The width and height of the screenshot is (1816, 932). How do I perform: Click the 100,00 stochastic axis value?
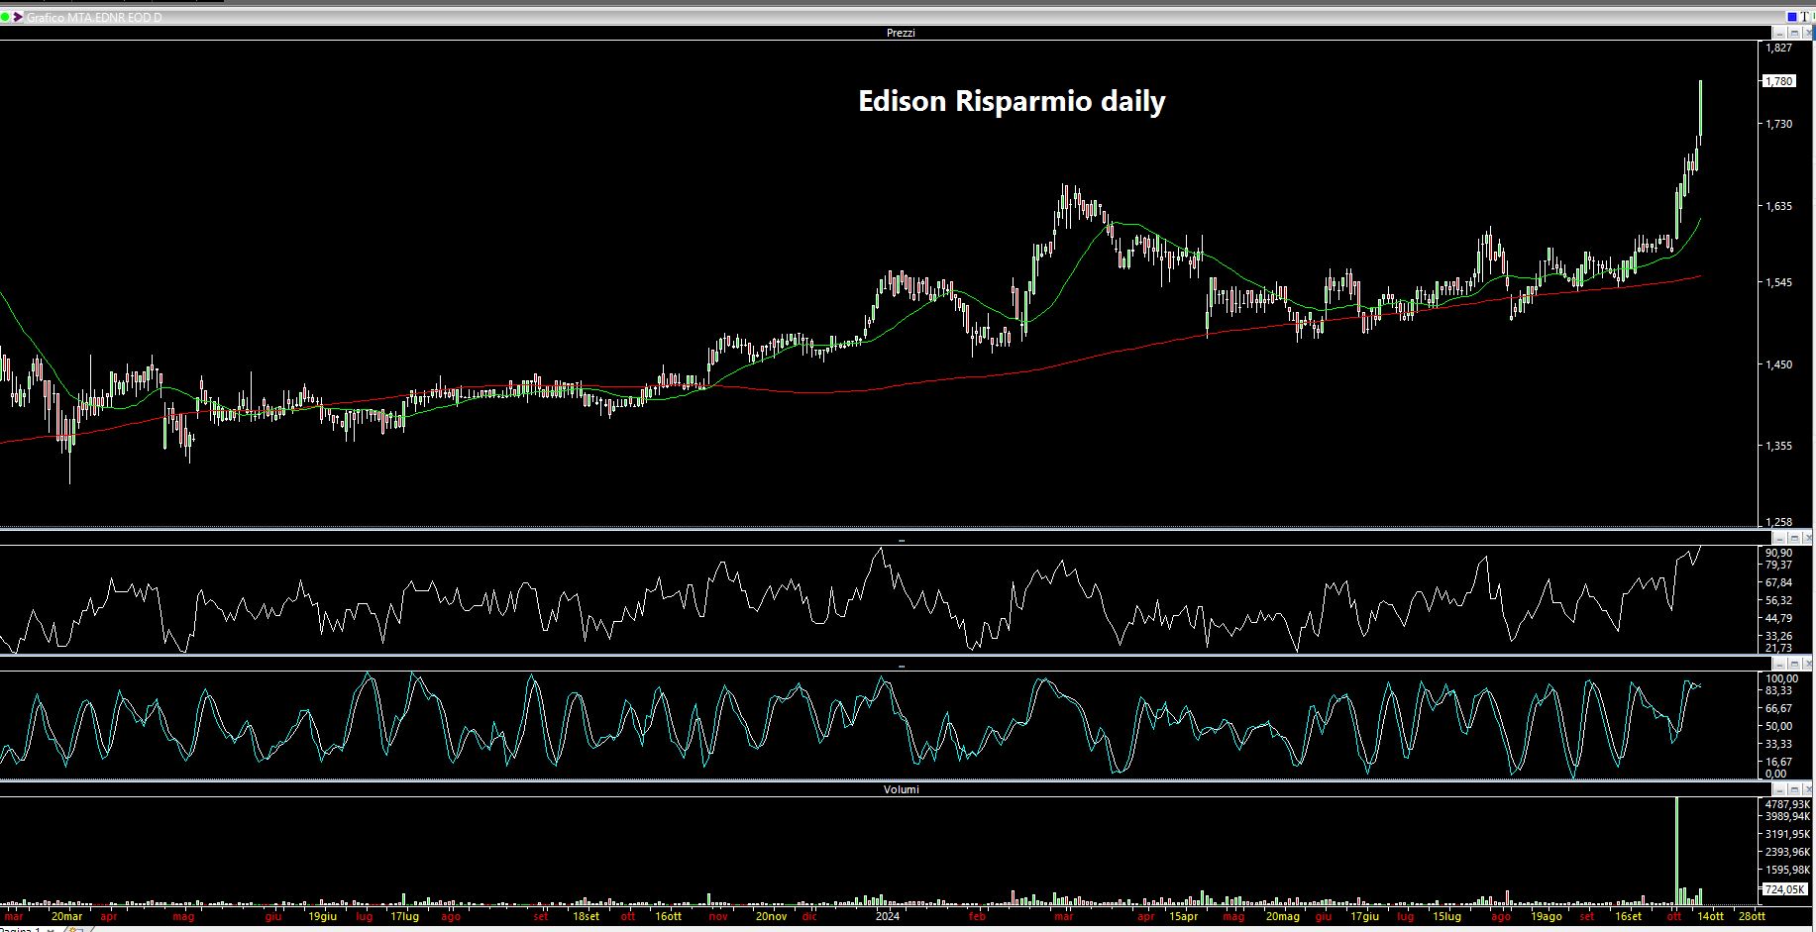coord(1781,678)
